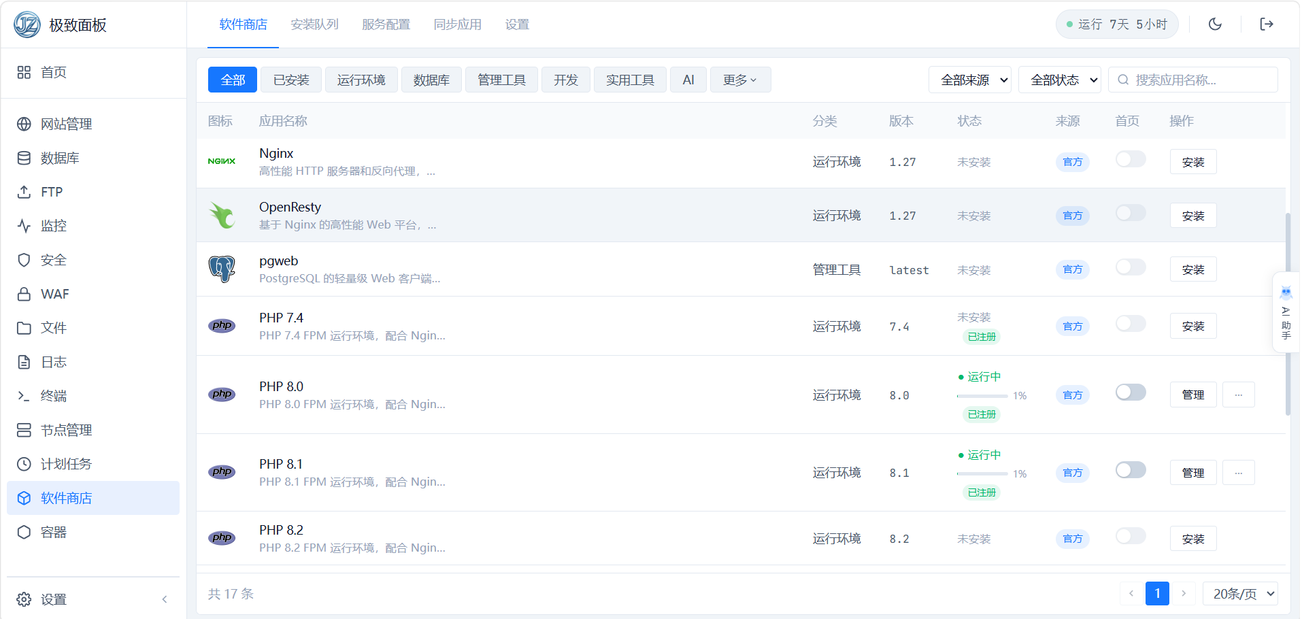Open the 节点管理 server icon
The width and height of the screenshot is (1302, 619).
(24, 430)
